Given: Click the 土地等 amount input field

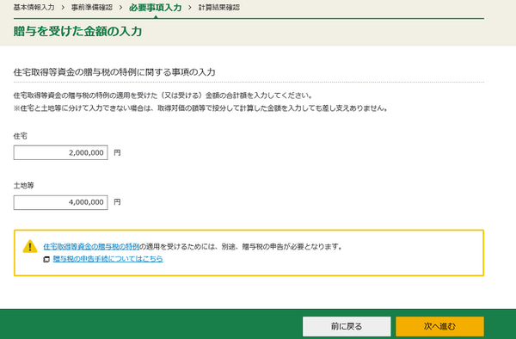Looking at the screenshot, I should (x=60, y=202).
